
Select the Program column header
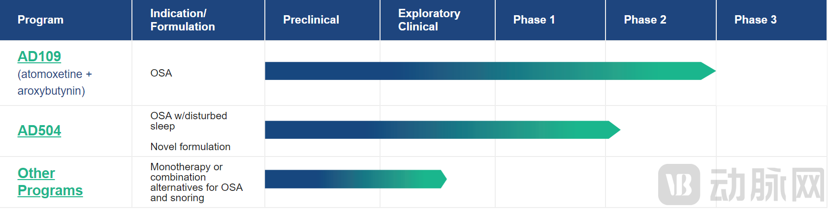pos(40,20)
